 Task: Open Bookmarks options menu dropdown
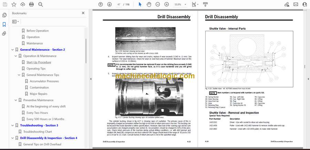click(x=15, y=22)
